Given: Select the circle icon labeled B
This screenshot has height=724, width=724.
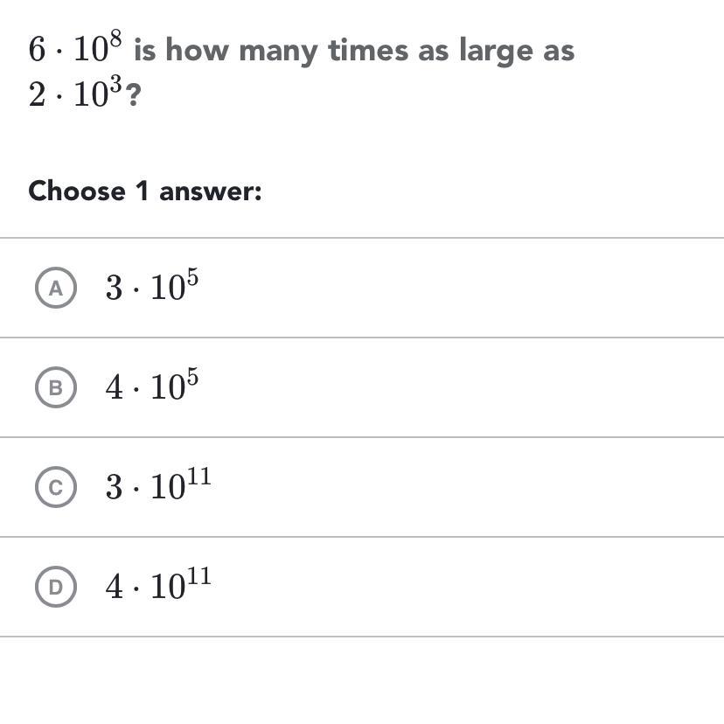Looking at the screenshot, I should 57,387.
